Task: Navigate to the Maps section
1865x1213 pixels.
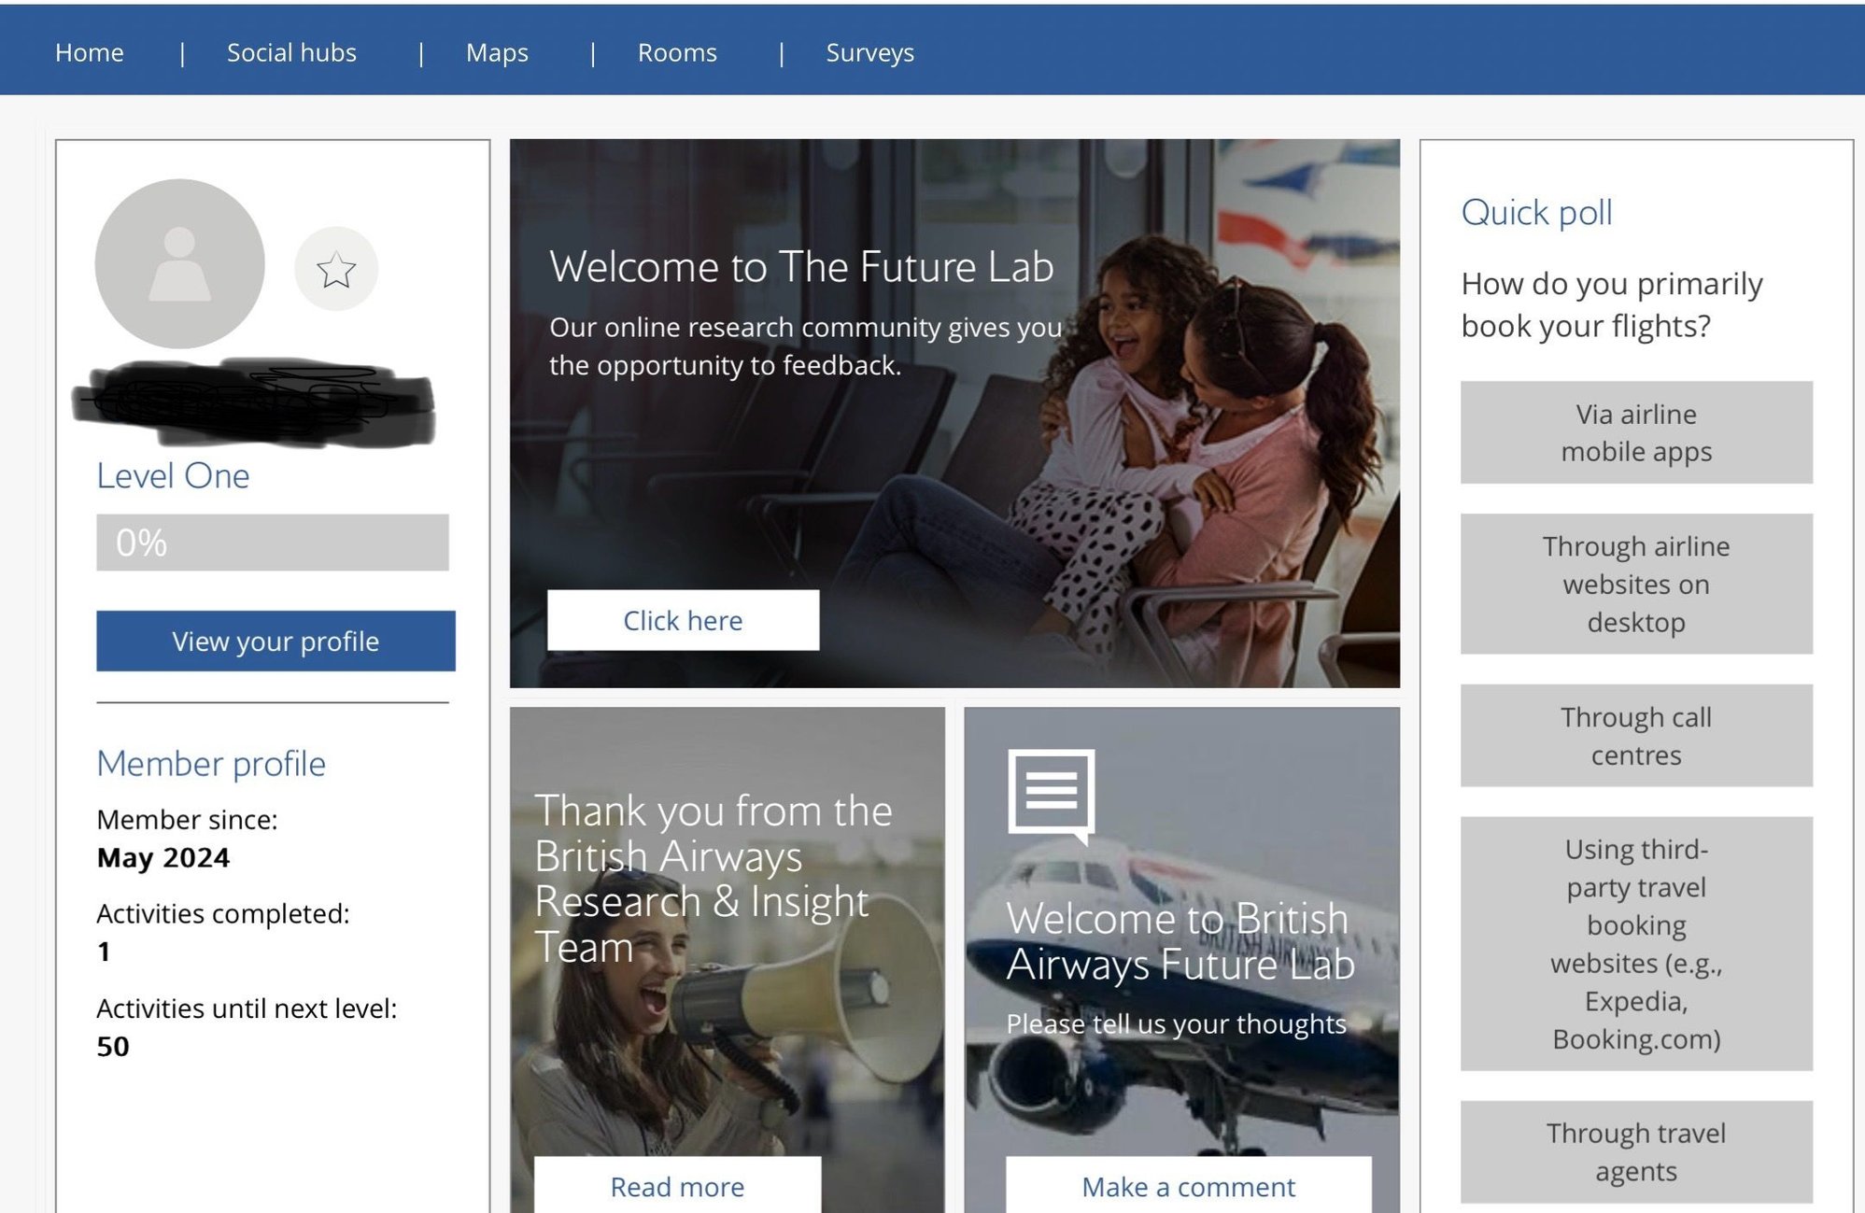Action: 497,52
